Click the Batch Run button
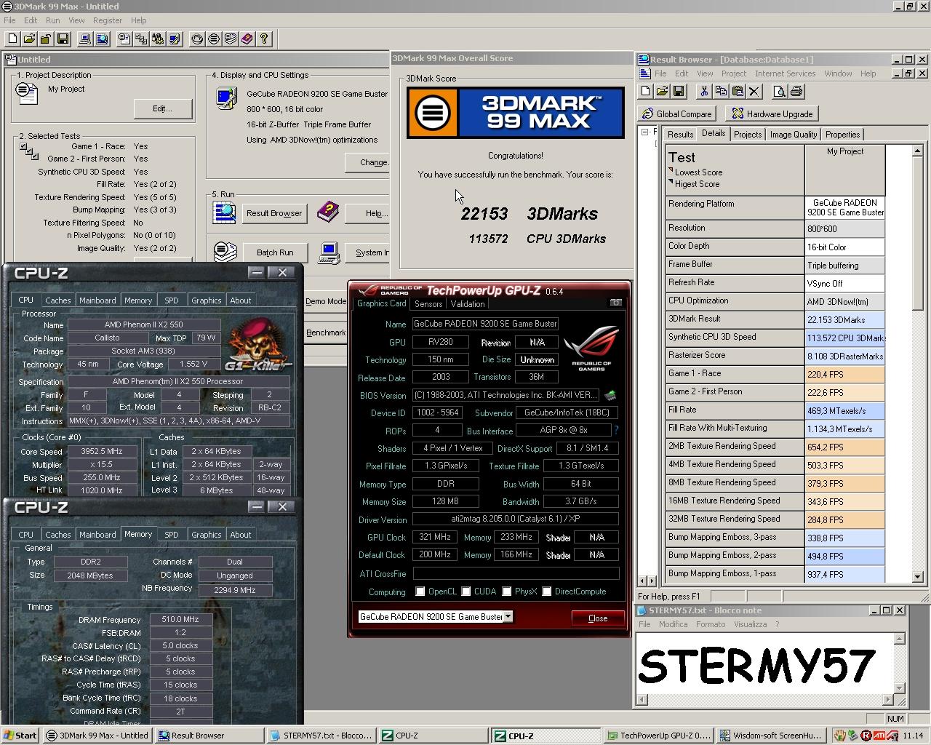The height and width of the screenshot is (745, 931). click(275, 252)
